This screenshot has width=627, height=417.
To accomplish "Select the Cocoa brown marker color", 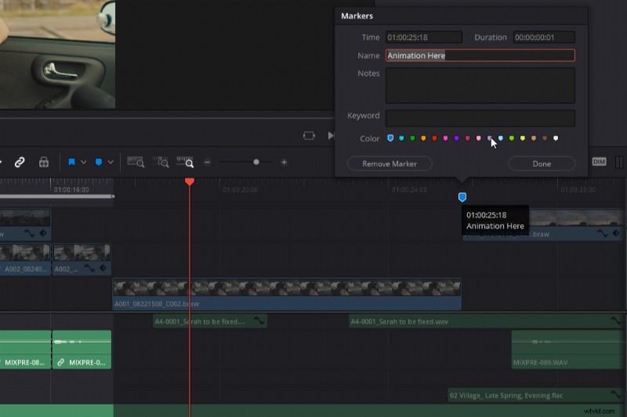I will click(545, 138).
